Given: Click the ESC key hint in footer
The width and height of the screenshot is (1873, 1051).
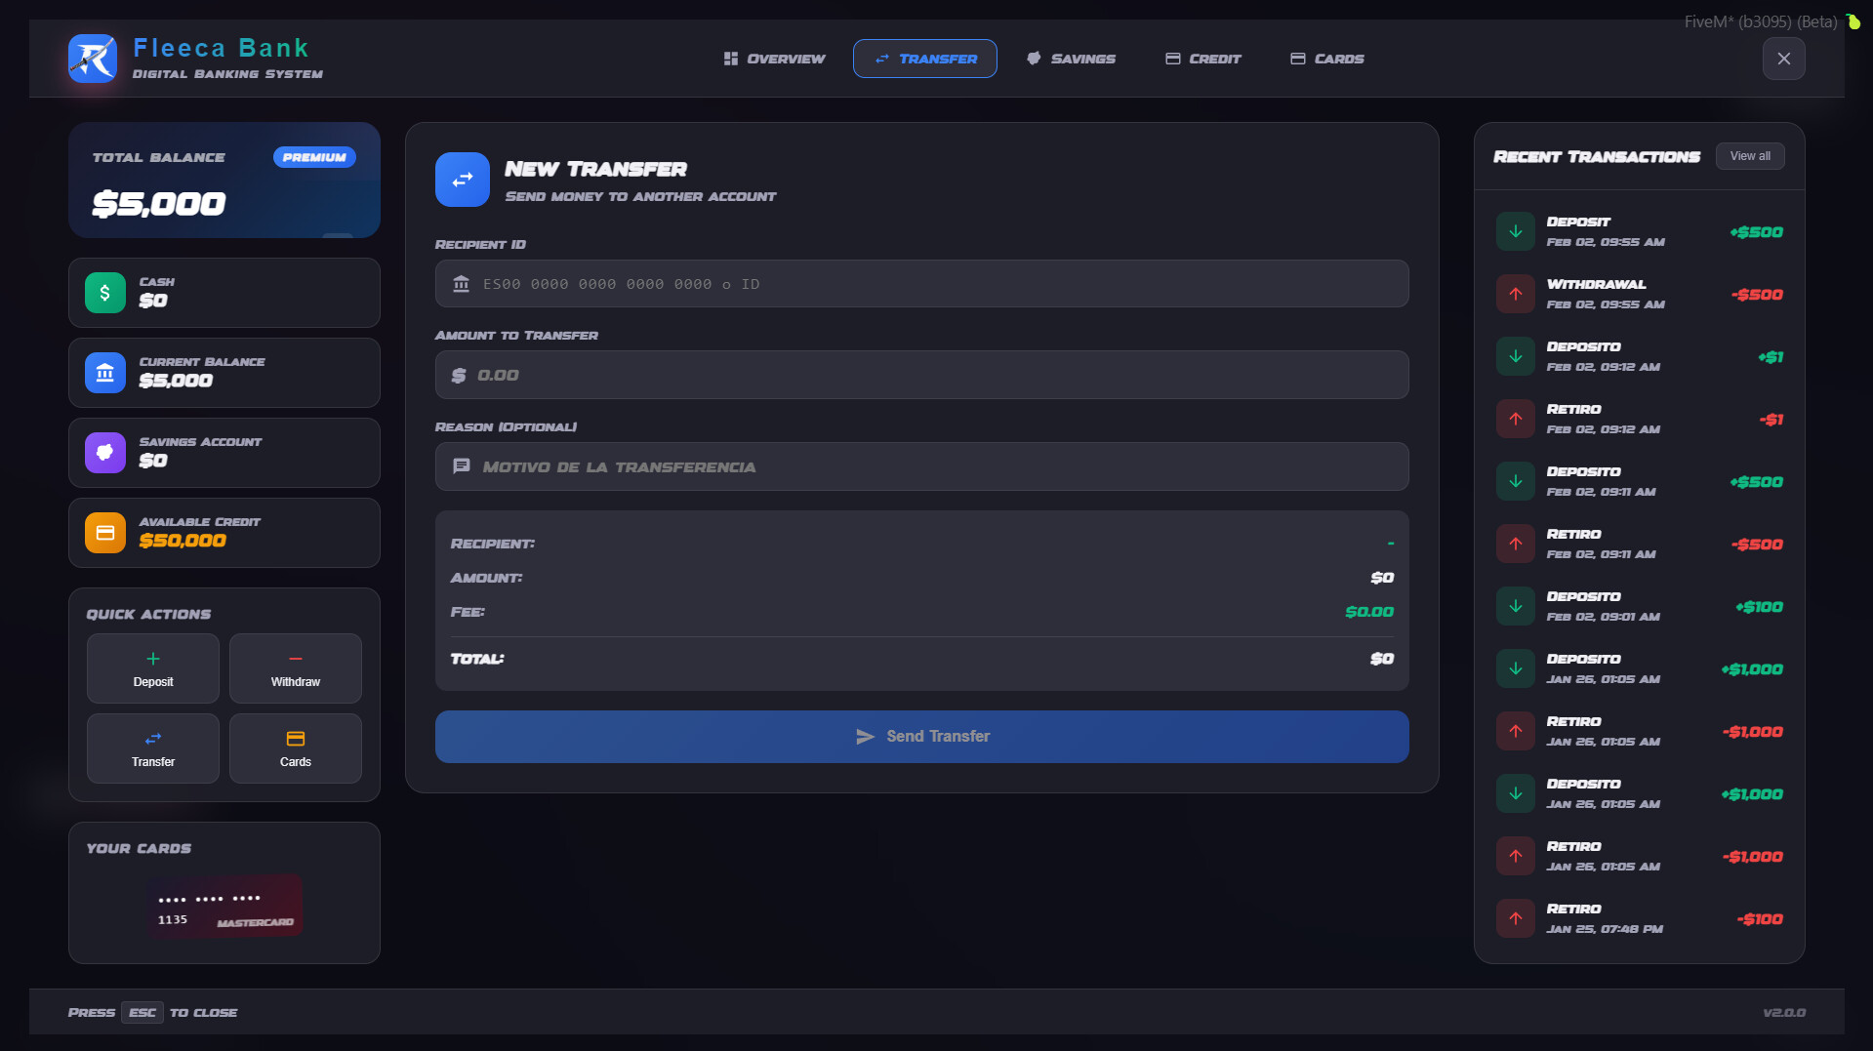Looking at the screenshot, I should coord(143,1013).
